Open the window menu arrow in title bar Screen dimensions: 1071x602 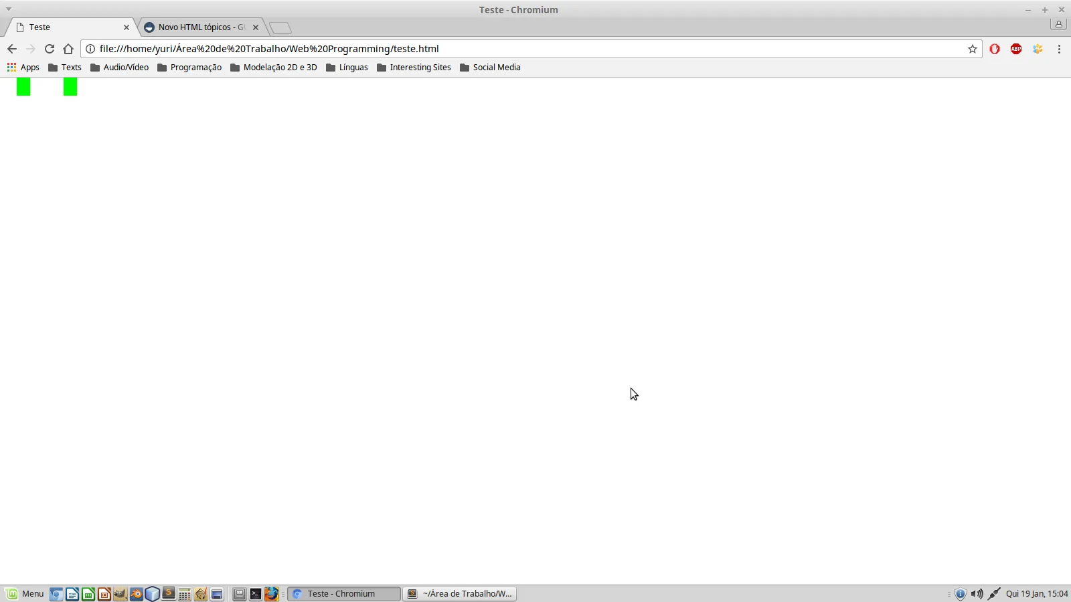pyautogui.click(x=9, y=9)
